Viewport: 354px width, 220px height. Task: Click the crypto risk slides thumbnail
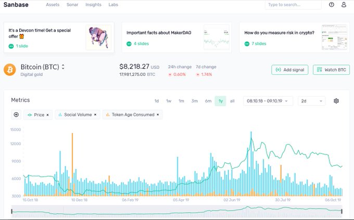point(334,37)
